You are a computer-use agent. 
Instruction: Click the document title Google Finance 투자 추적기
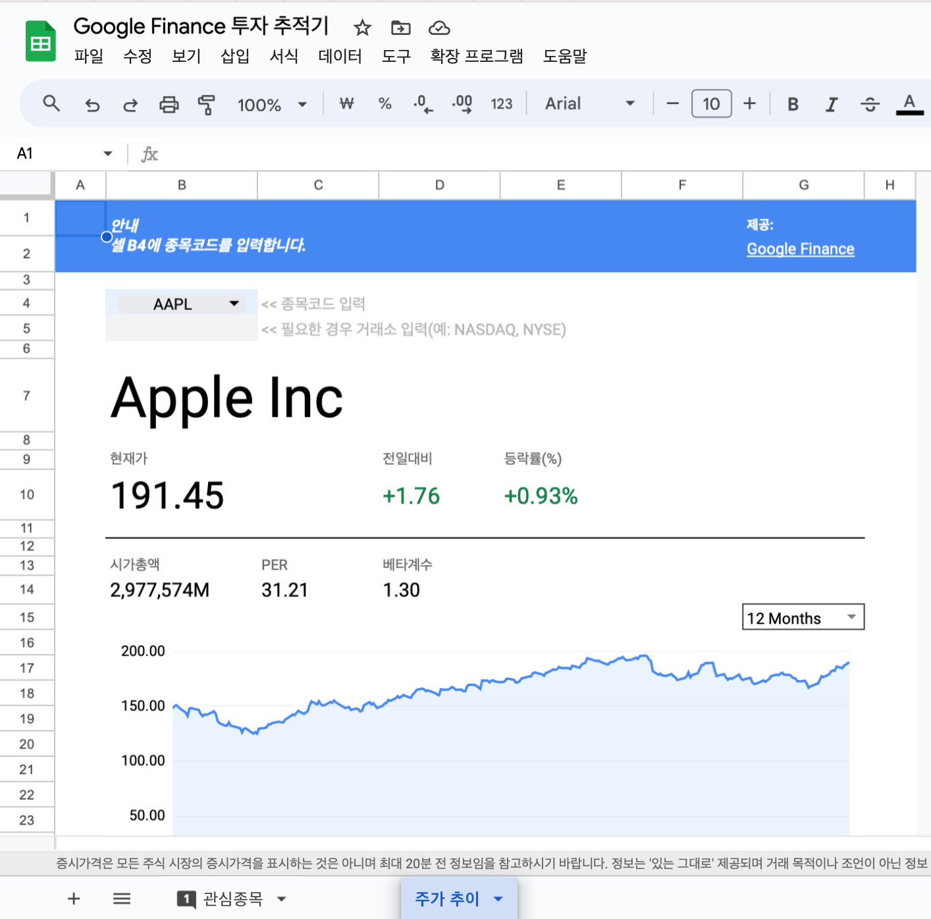(201, 26)
